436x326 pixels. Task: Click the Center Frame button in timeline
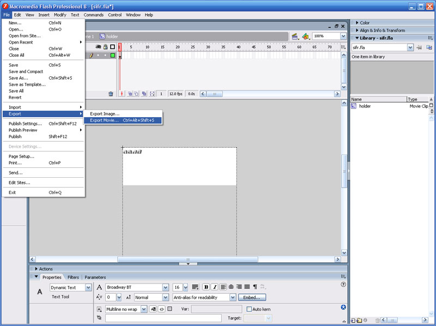pyautogui.click(x=122, y=94)
